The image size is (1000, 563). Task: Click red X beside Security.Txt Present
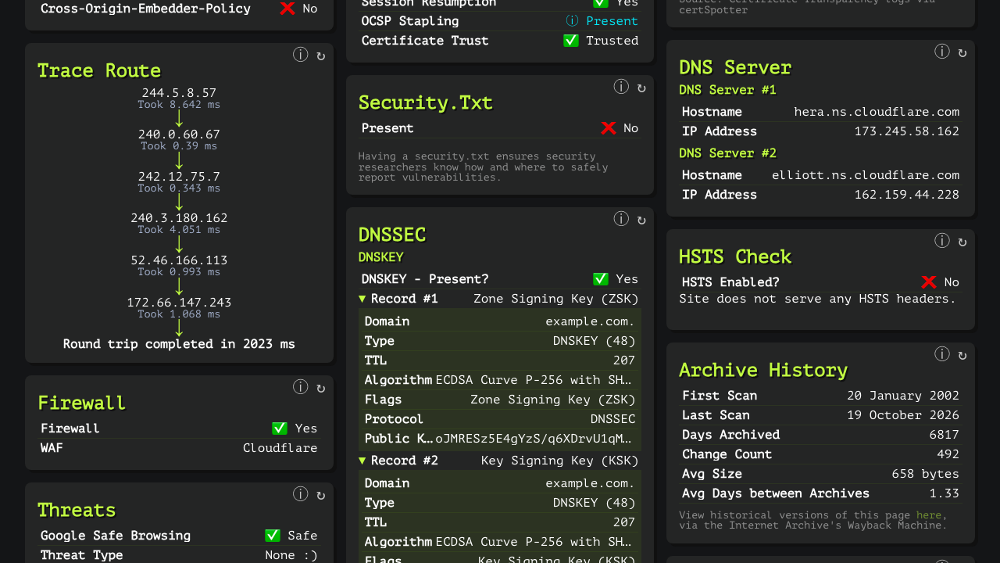[x=609, y=128]
